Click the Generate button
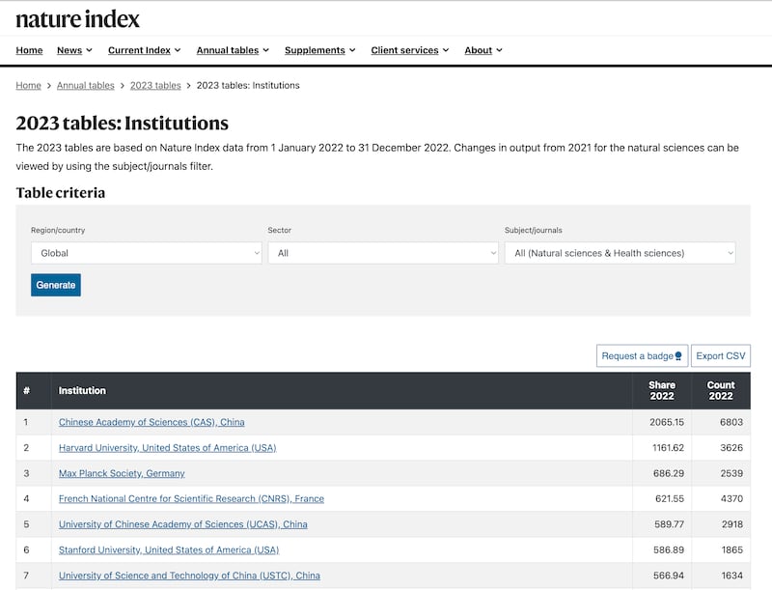The height and width of the screenshot is (590, 772). coord(56,285)
